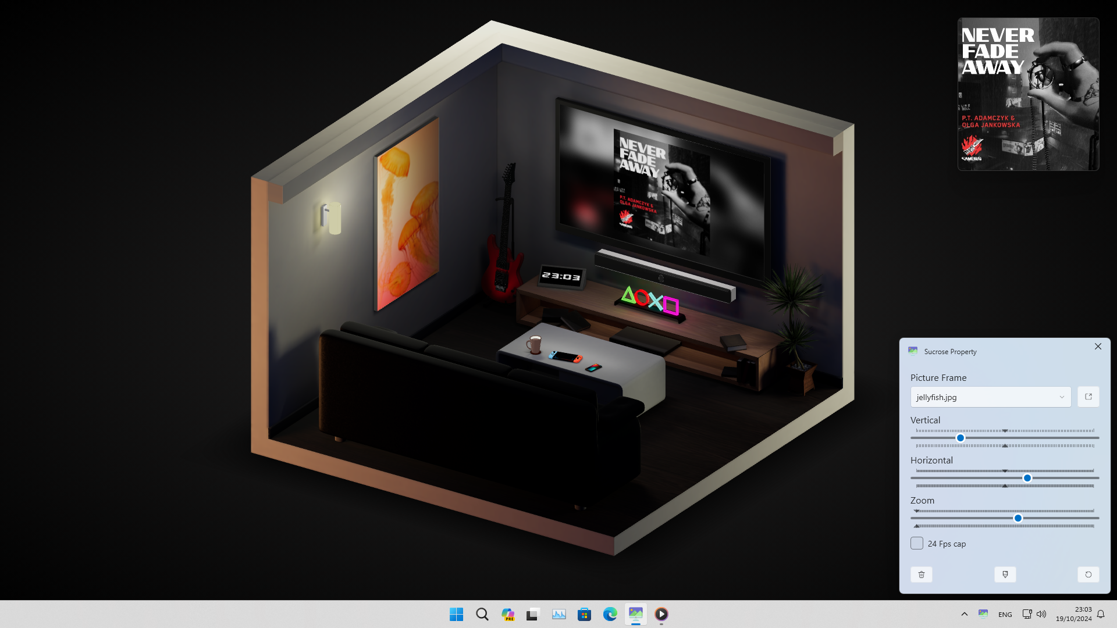Viewport: 1117px width, 628px height.
Task: Click the Never Fade Away album art thumbnail
Action: 1028,94
